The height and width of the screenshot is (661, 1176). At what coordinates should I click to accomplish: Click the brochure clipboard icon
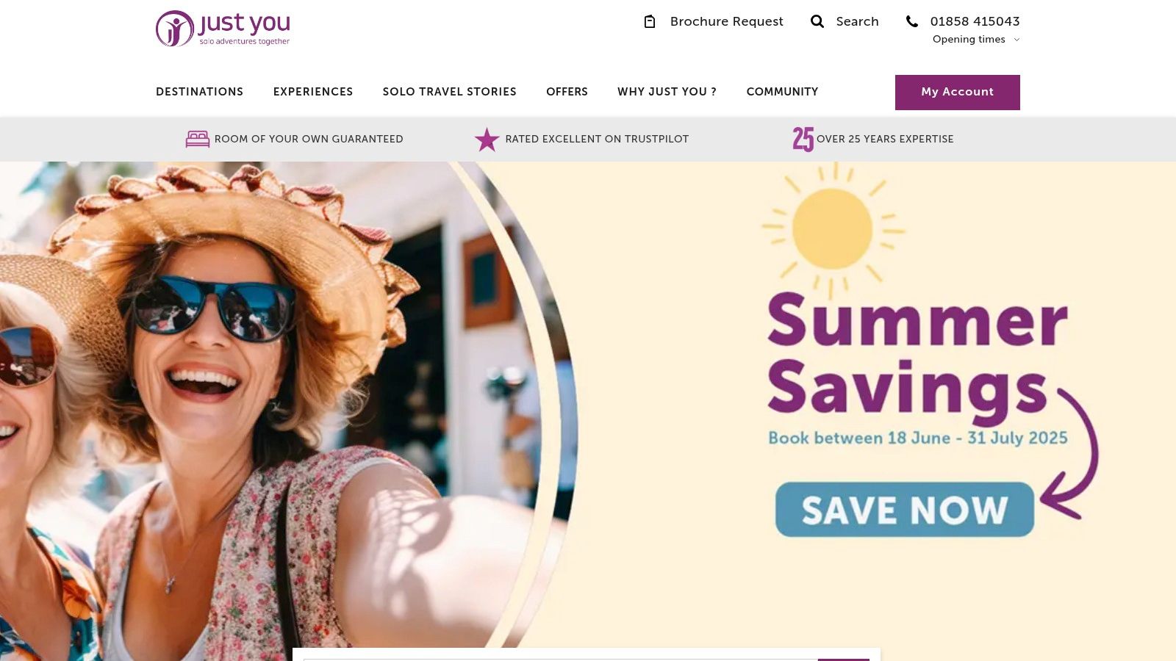[x=650, y=21]
